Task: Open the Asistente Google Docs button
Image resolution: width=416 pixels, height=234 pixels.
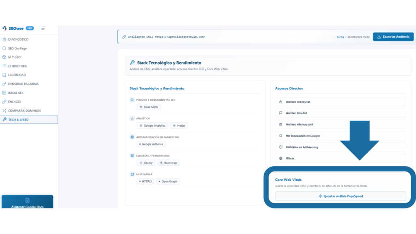Action: [27, 201]
